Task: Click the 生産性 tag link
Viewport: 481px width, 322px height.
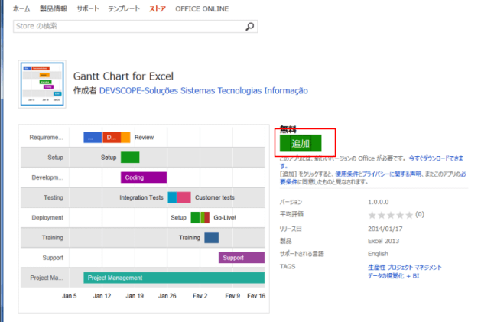Action: [376, 268]
